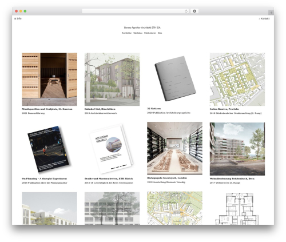Click the '2018 Ausstellung Biennale' caption text
This screenshot has width=286, height=242.
click(x=166, y=182)
